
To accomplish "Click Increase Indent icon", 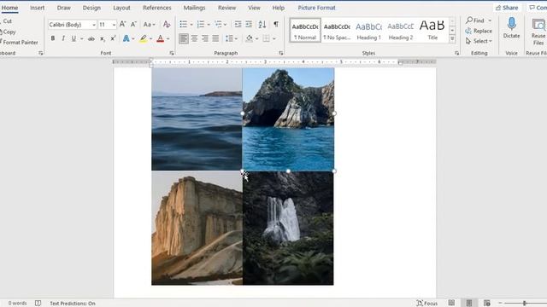I will click(249, 25).
